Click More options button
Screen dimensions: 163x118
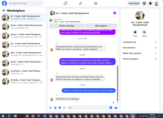(101, 26)
